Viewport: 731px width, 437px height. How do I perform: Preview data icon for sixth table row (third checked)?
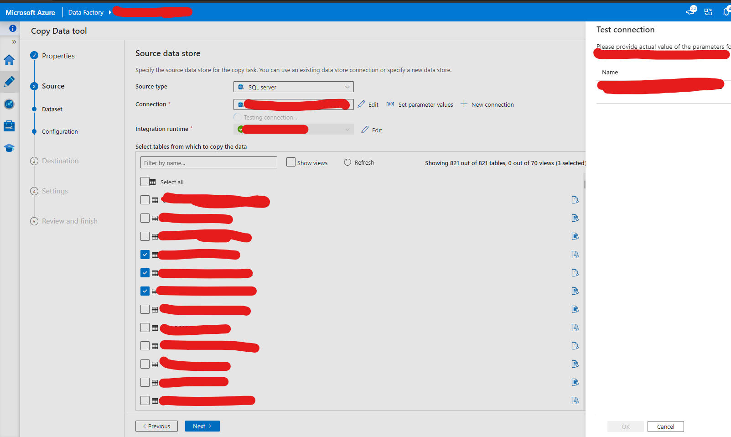click(x=575, y=291)
